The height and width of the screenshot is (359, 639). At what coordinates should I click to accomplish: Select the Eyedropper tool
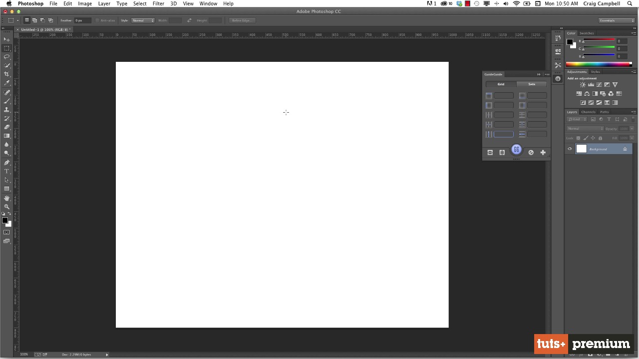[x=7, y=83]
